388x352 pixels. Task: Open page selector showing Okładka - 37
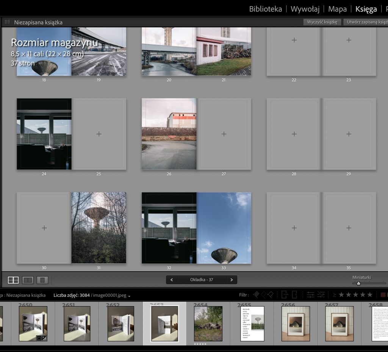[201, 280]
